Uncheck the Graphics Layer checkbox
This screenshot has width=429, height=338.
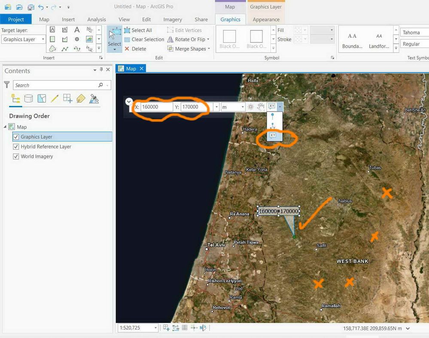(16, 137)
